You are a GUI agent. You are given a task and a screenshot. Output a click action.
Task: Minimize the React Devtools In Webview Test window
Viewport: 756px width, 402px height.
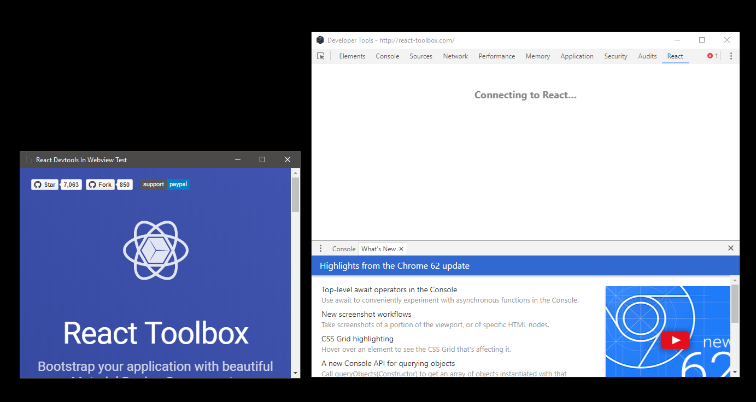tap(238, 159)
